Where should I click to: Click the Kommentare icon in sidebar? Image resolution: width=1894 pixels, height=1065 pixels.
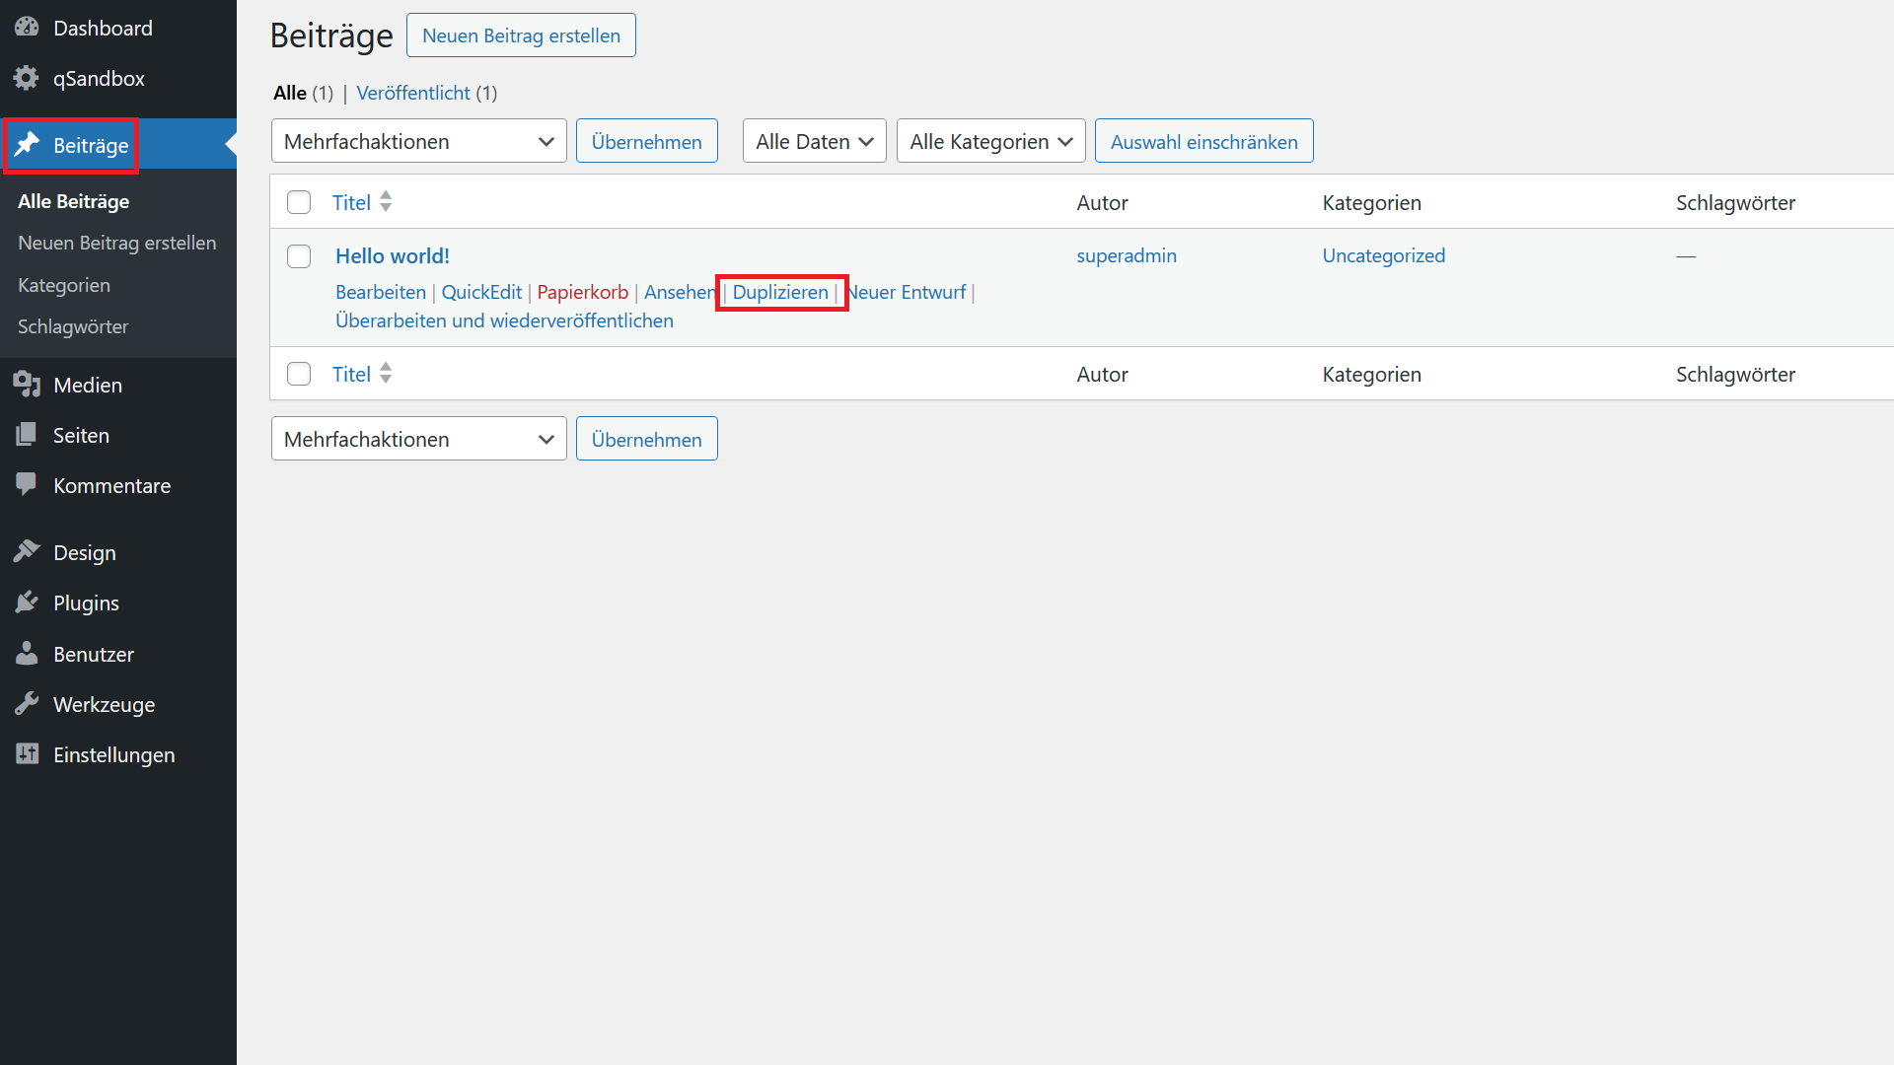(x=25, y=485)
